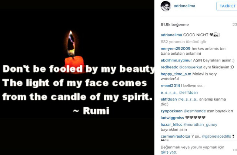
Task: Show all 682 comments via yorumun tümünü gör
Action: 184,42
